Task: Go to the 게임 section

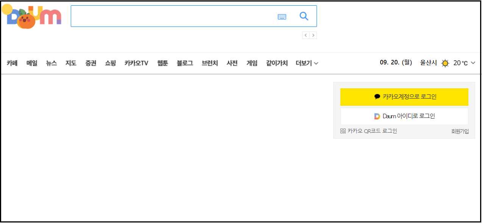Action: (252, 63)
